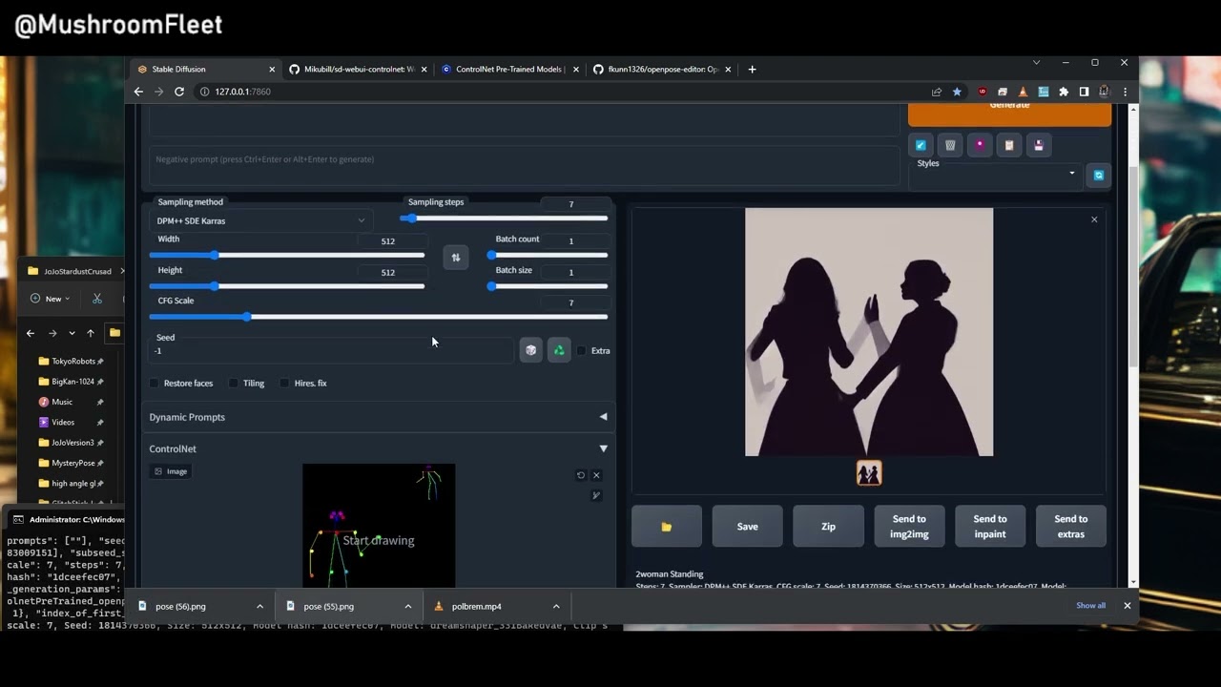Click the scissors Cut icon in File Explorer

click(97, 299)
